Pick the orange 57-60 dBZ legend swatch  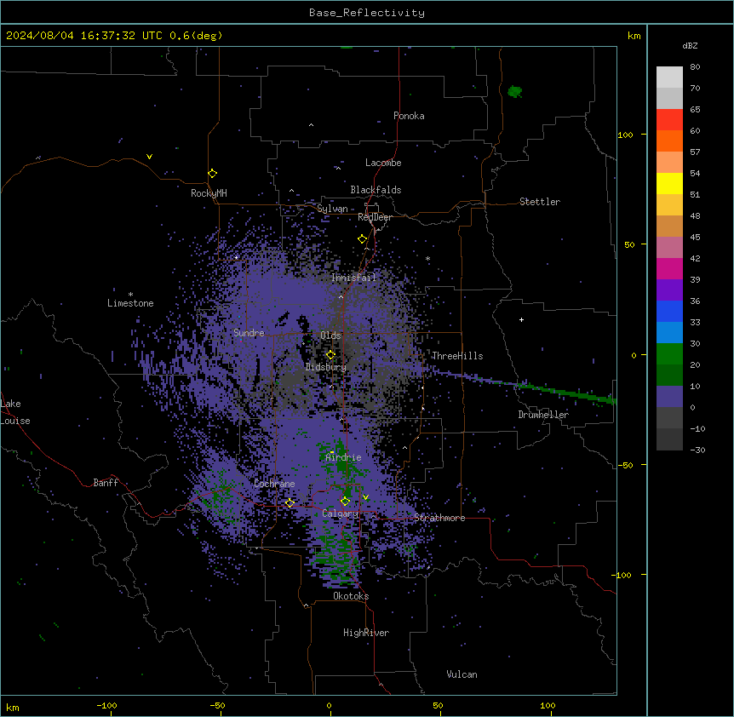(x=669, y=141)
